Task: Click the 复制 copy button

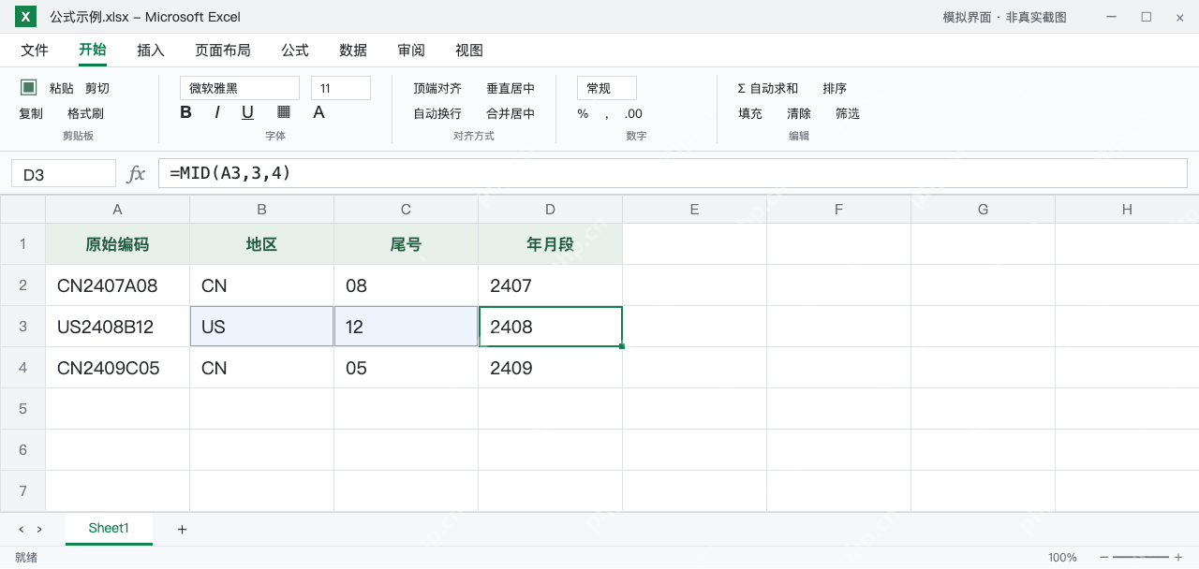Action: tap(31, 114)
